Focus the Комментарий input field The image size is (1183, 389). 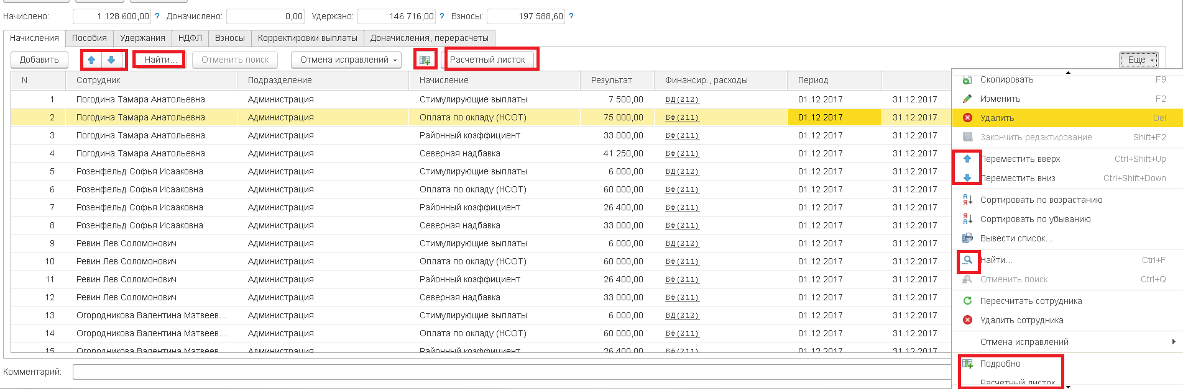[512, 372]
